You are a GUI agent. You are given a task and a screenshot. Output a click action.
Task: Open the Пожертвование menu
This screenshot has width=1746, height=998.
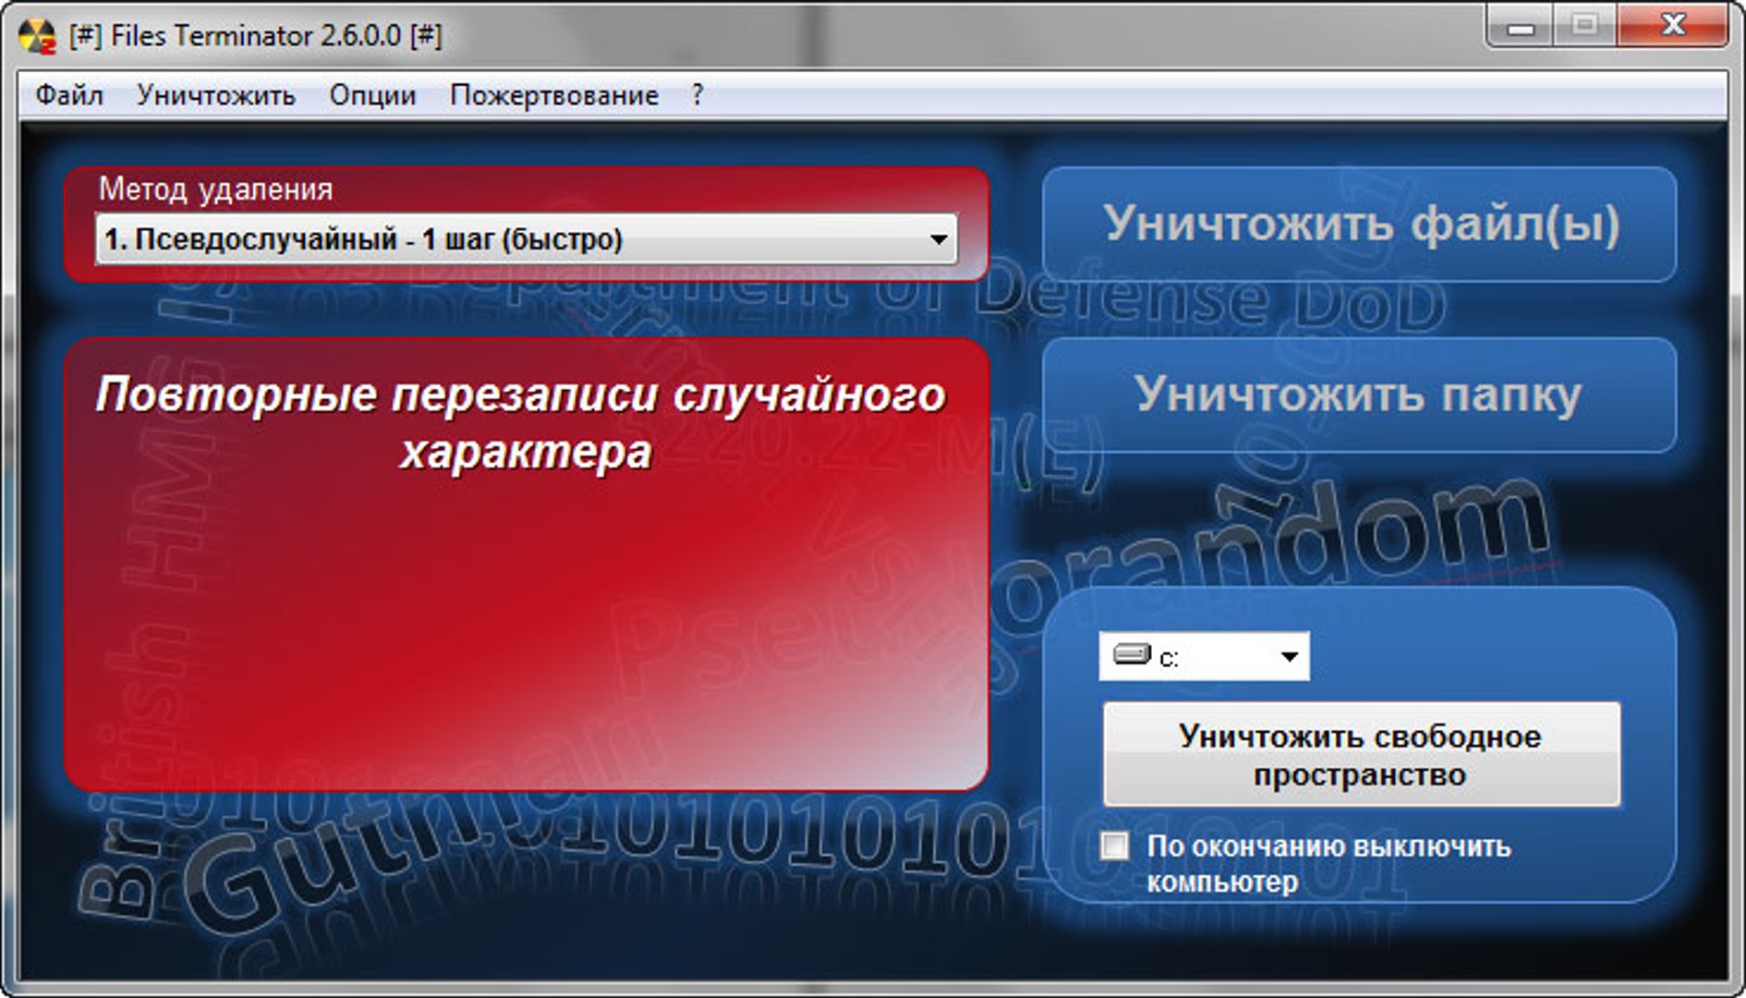554,95
